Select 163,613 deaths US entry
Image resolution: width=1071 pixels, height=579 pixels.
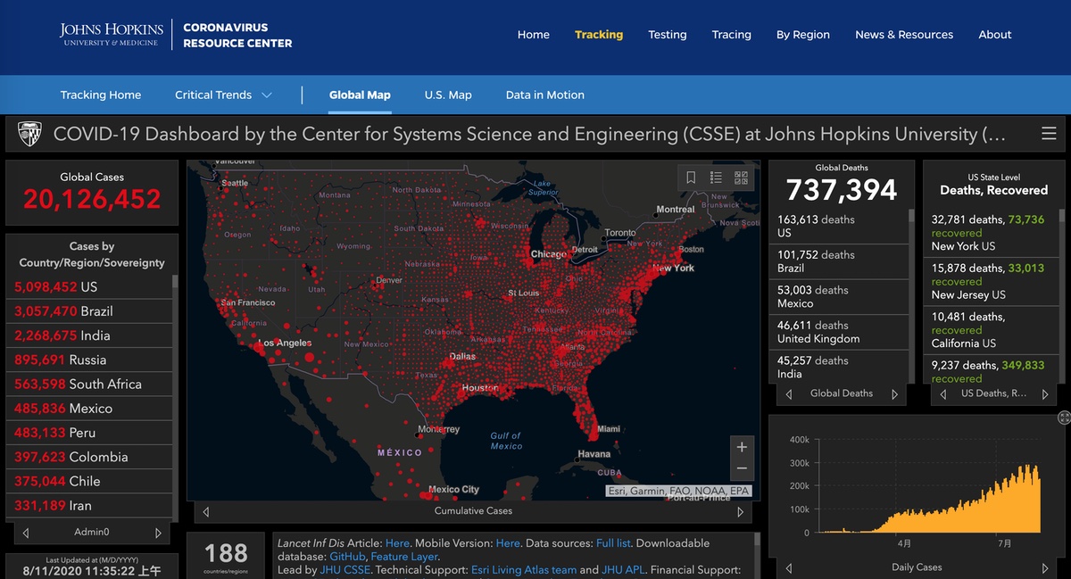(838, 227)
